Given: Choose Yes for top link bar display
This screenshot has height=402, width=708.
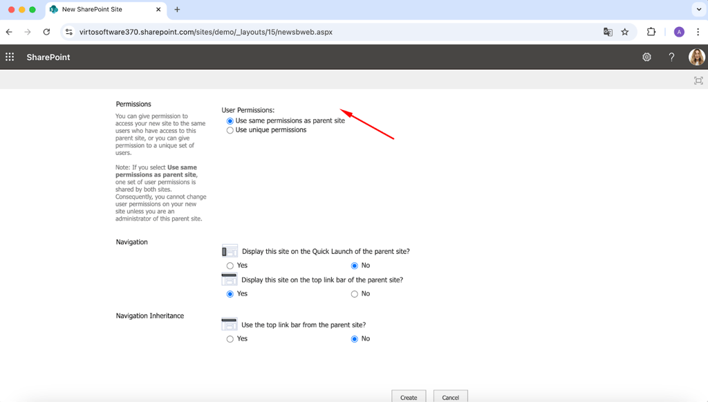Looking at the screenshot, I should click(230, 294).
